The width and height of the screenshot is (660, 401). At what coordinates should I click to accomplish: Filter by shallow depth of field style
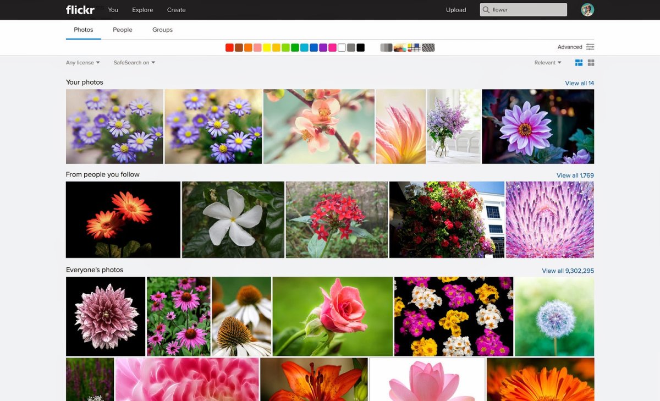point(400,48)
